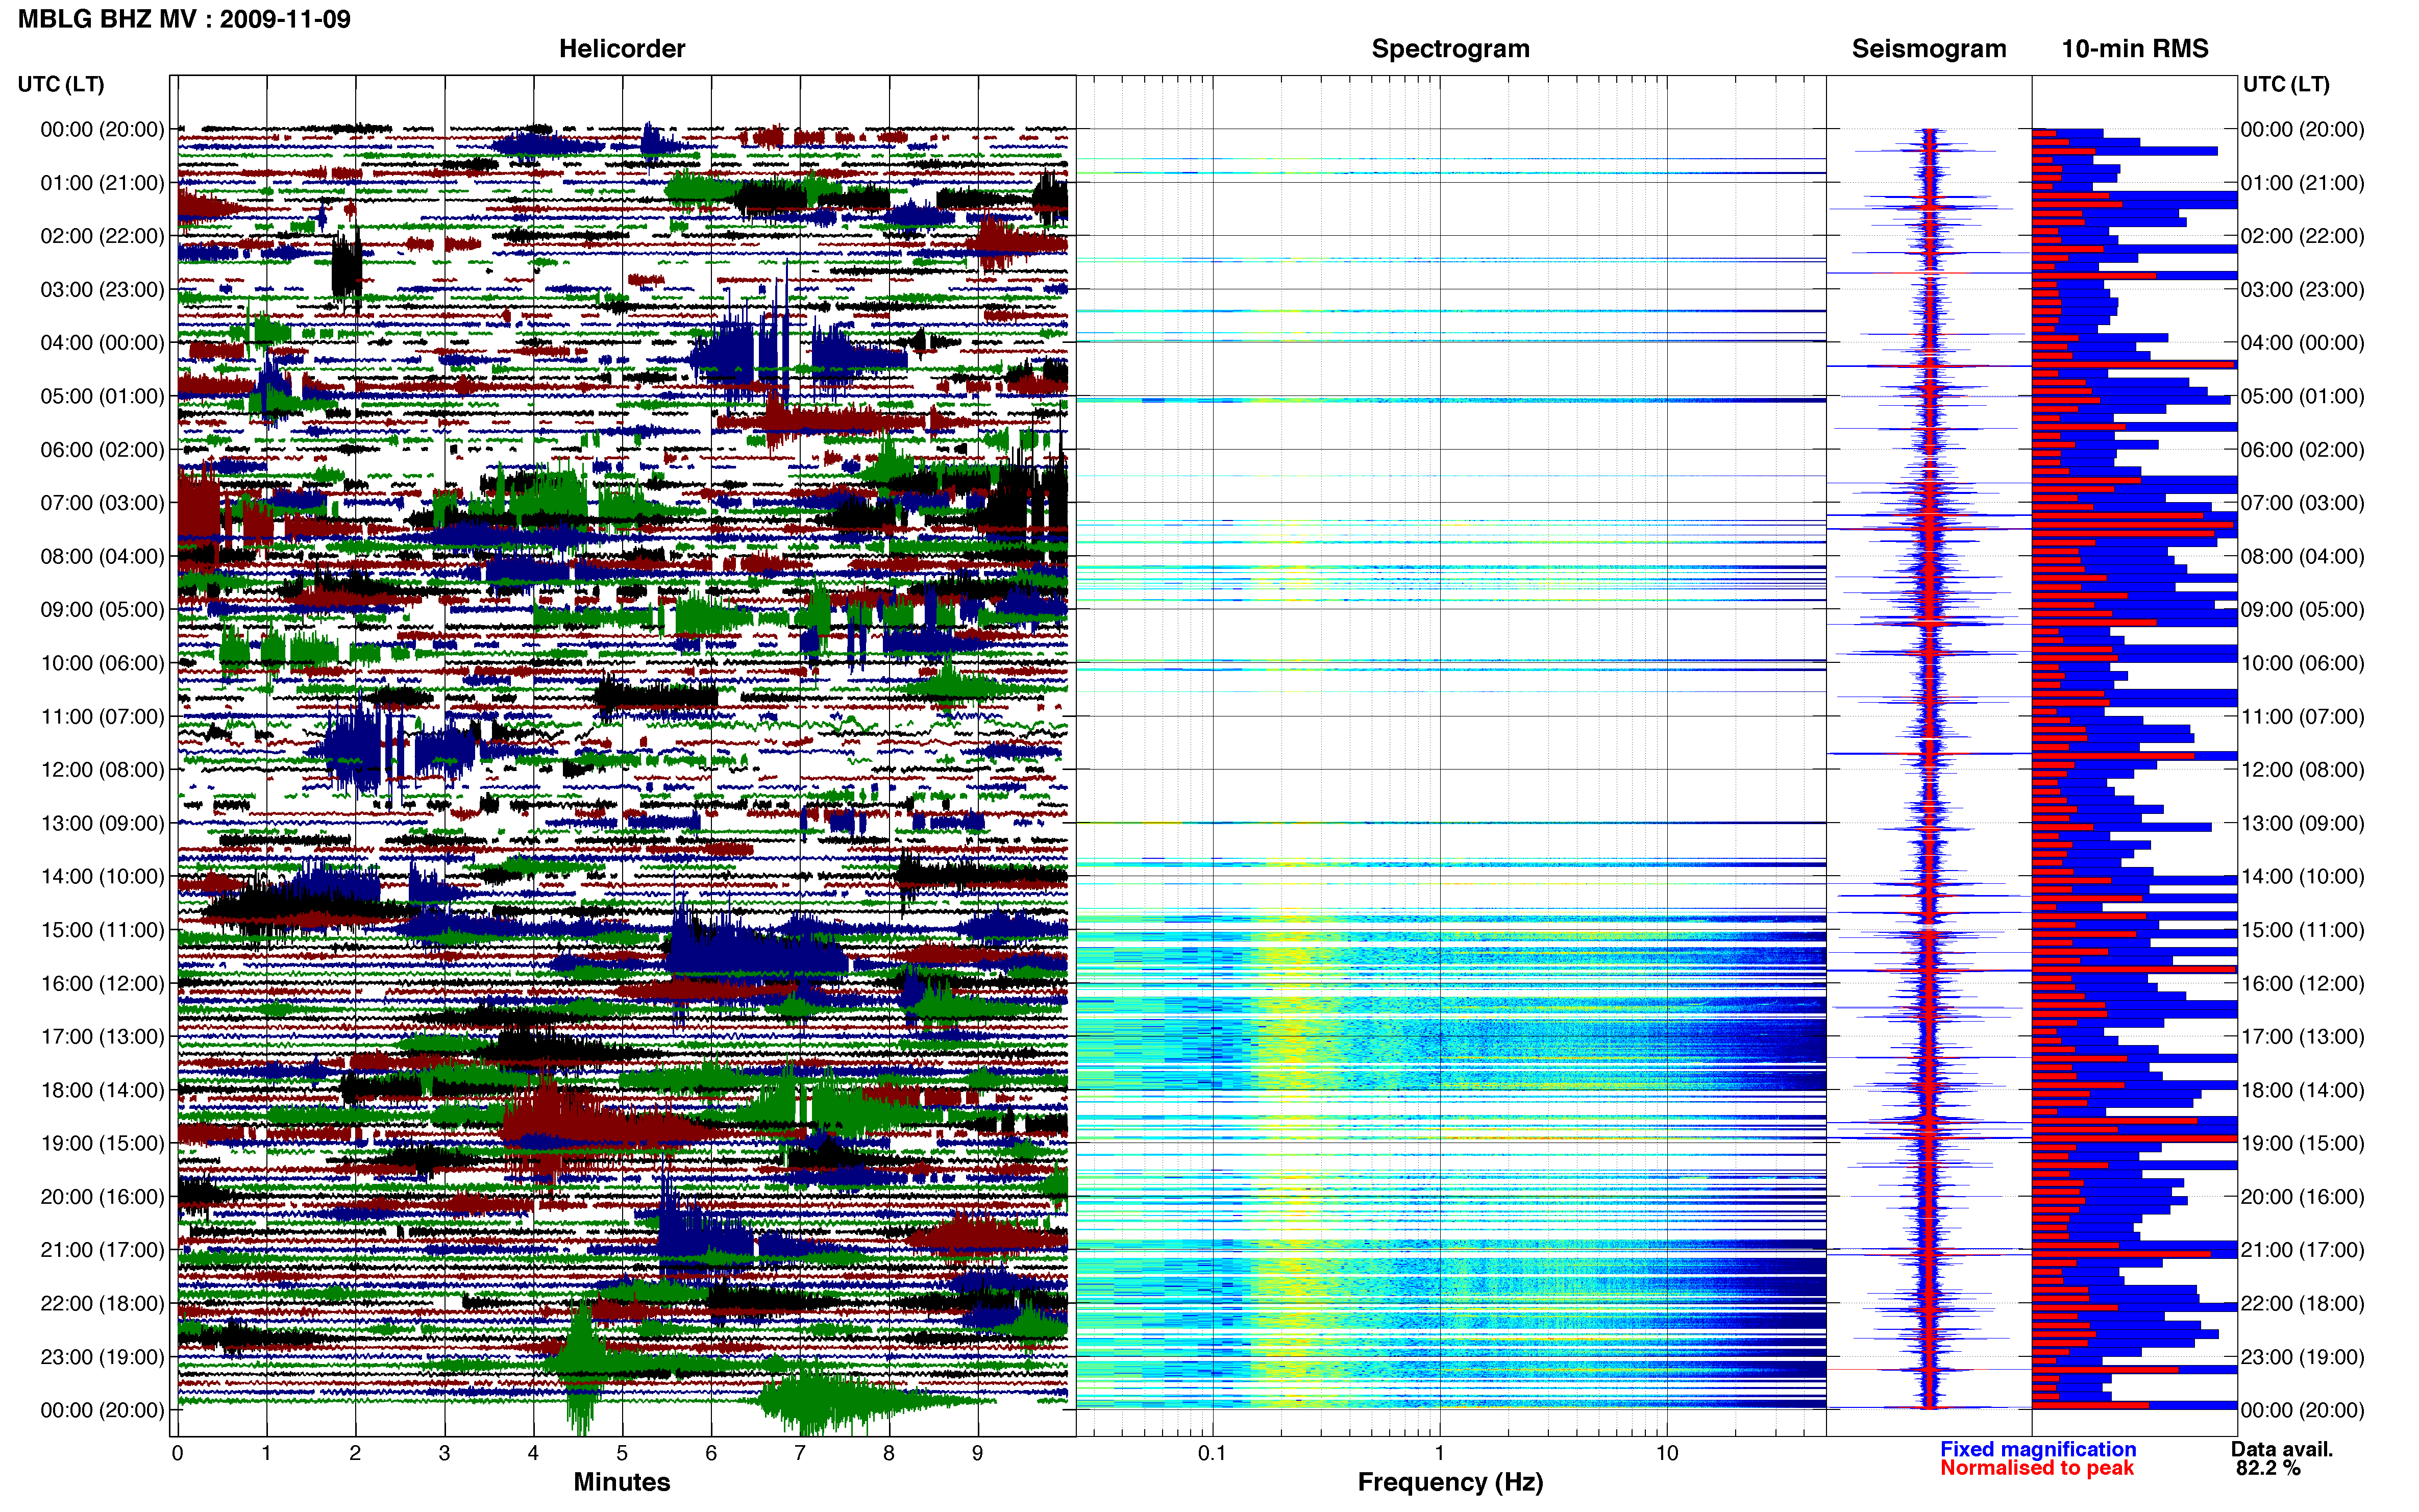Click right-side time label '12:00 (08:00)'
2419x1512 pixels.
[2303, 770]
